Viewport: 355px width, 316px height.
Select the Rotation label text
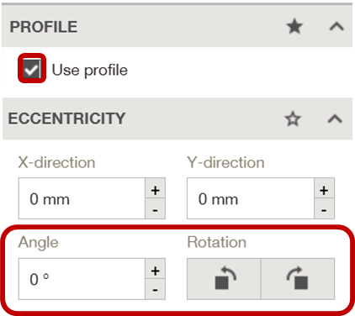coord(217,242)
